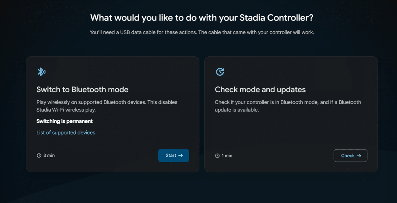The width and height of the screenshot is (397, 203).
Task: Click the Play wirelessly description paragraph
Action: coord(107,106)
